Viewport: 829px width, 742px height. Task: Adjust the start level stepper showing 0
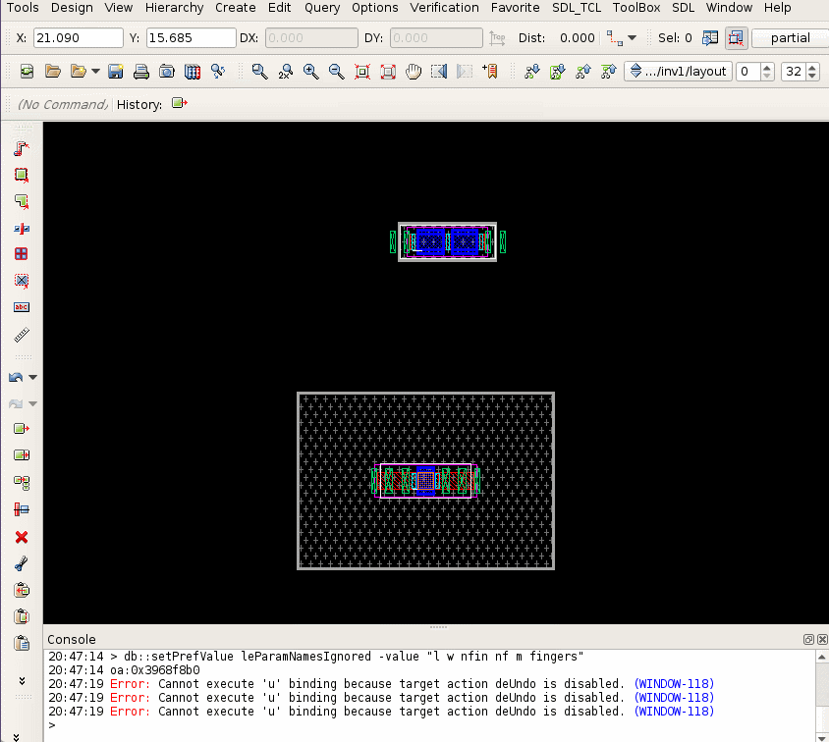[767, 72]
